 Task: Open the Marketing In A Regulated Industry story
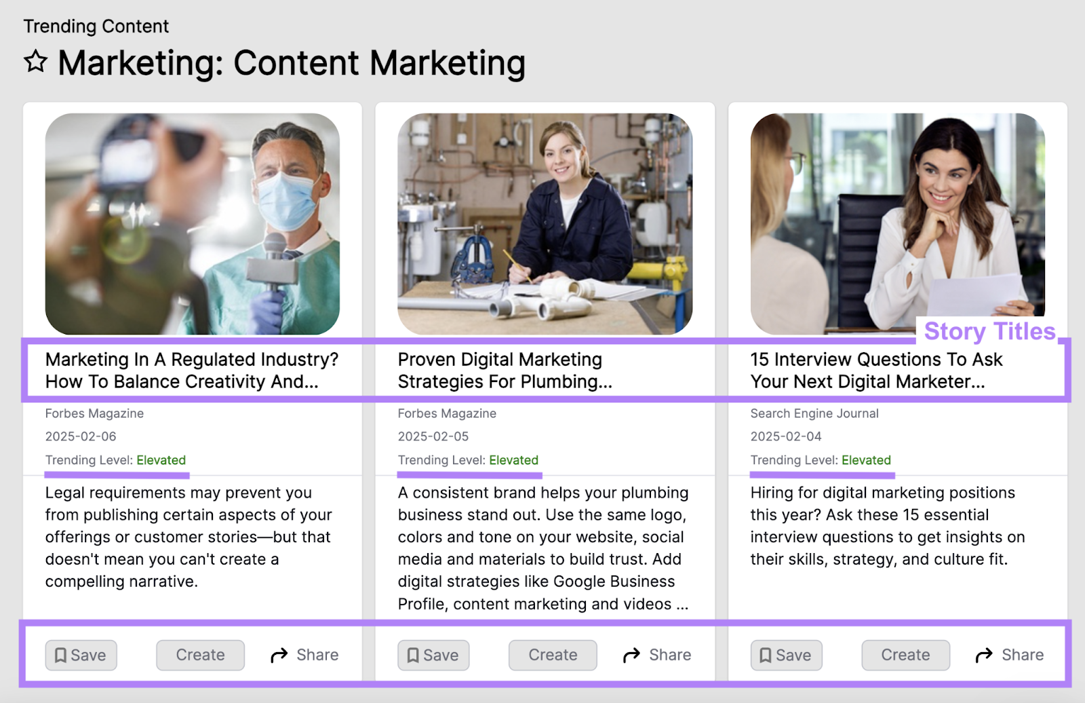192,370
